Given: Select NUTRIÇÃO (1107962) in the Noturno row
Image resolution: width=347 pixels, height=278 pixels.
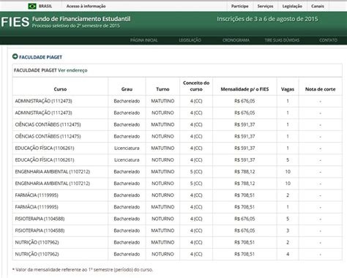Looking at the screenshot, I should tap(37, 254).
